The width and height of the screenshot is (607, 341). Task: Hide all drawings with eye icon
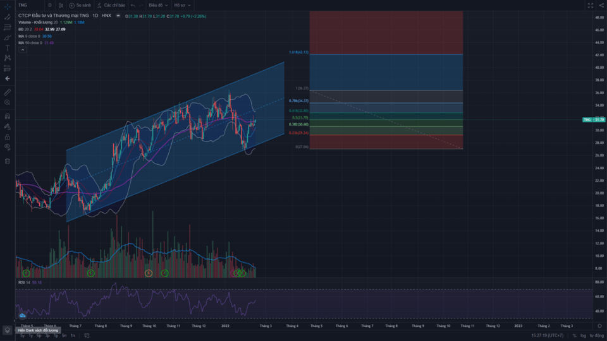tap(7, 147)
